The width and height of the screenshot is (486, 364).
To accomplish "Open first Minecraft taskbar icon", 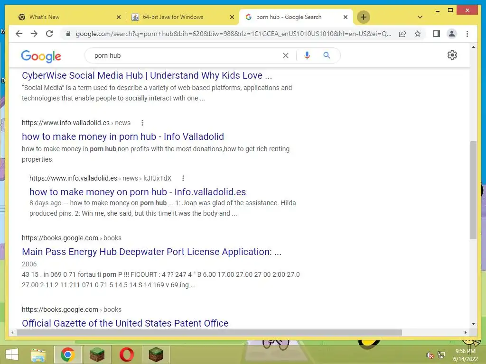I will (x=97, y=355).
